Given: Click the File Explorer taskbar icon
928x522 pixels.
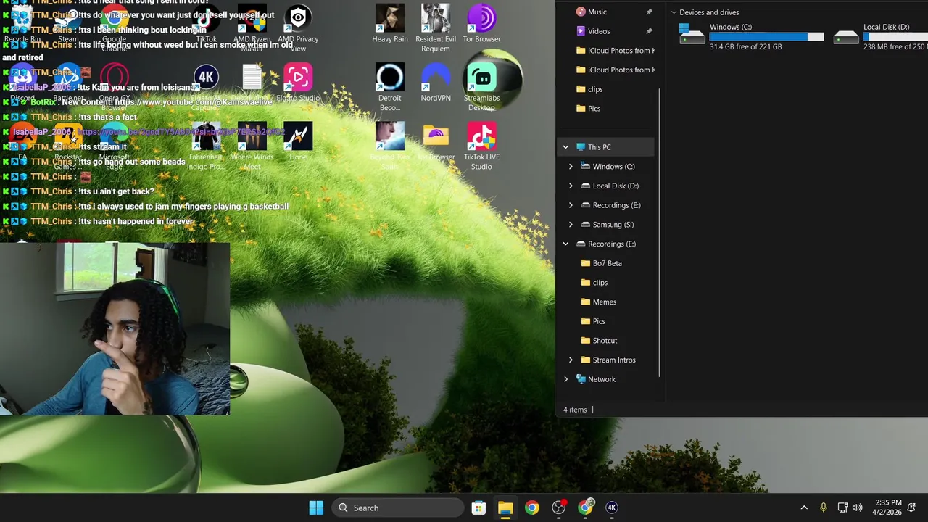Looking at the screenshot, I should (505, 507).
